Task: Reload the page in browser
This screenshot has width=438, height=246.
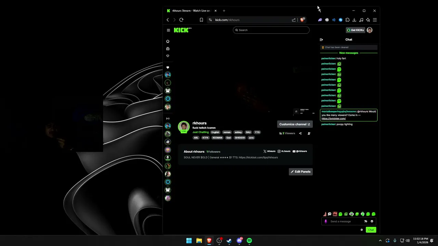Action: tap(181, 20)
